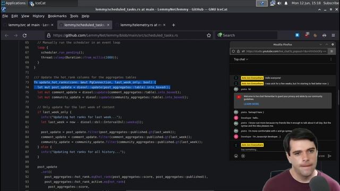Close the lemmy/telemetry.rs tab
The height and width of the screenshot is (191, 340).
click(x=164, y=25)
